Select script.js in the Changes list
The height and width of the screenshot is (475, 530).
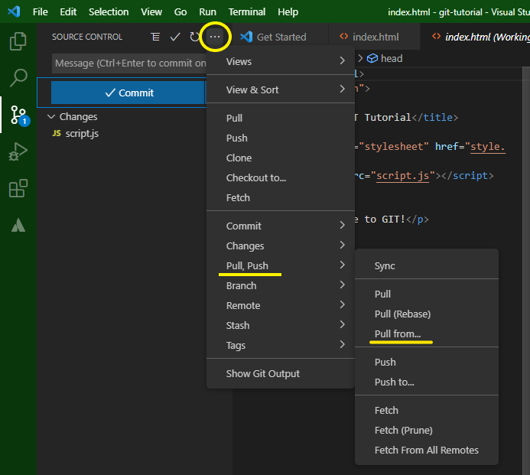click(x=82, y=133)
